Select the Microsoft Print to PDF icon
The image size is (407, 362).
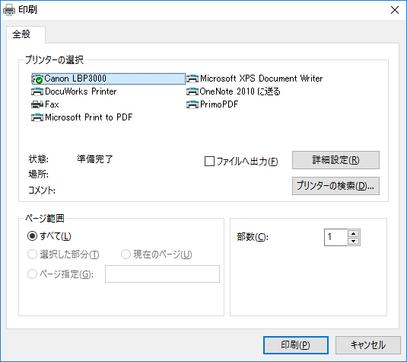[37, 117]
